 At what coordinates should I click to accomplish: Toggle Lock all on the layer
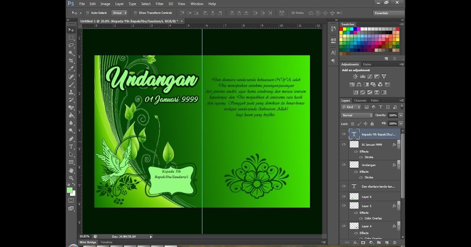(372, 123)
